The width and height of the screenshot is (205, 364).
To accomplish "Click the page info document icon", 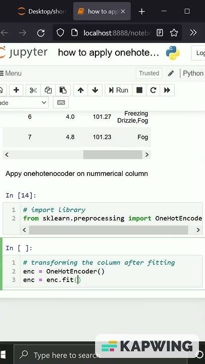I will pos(74,33).
